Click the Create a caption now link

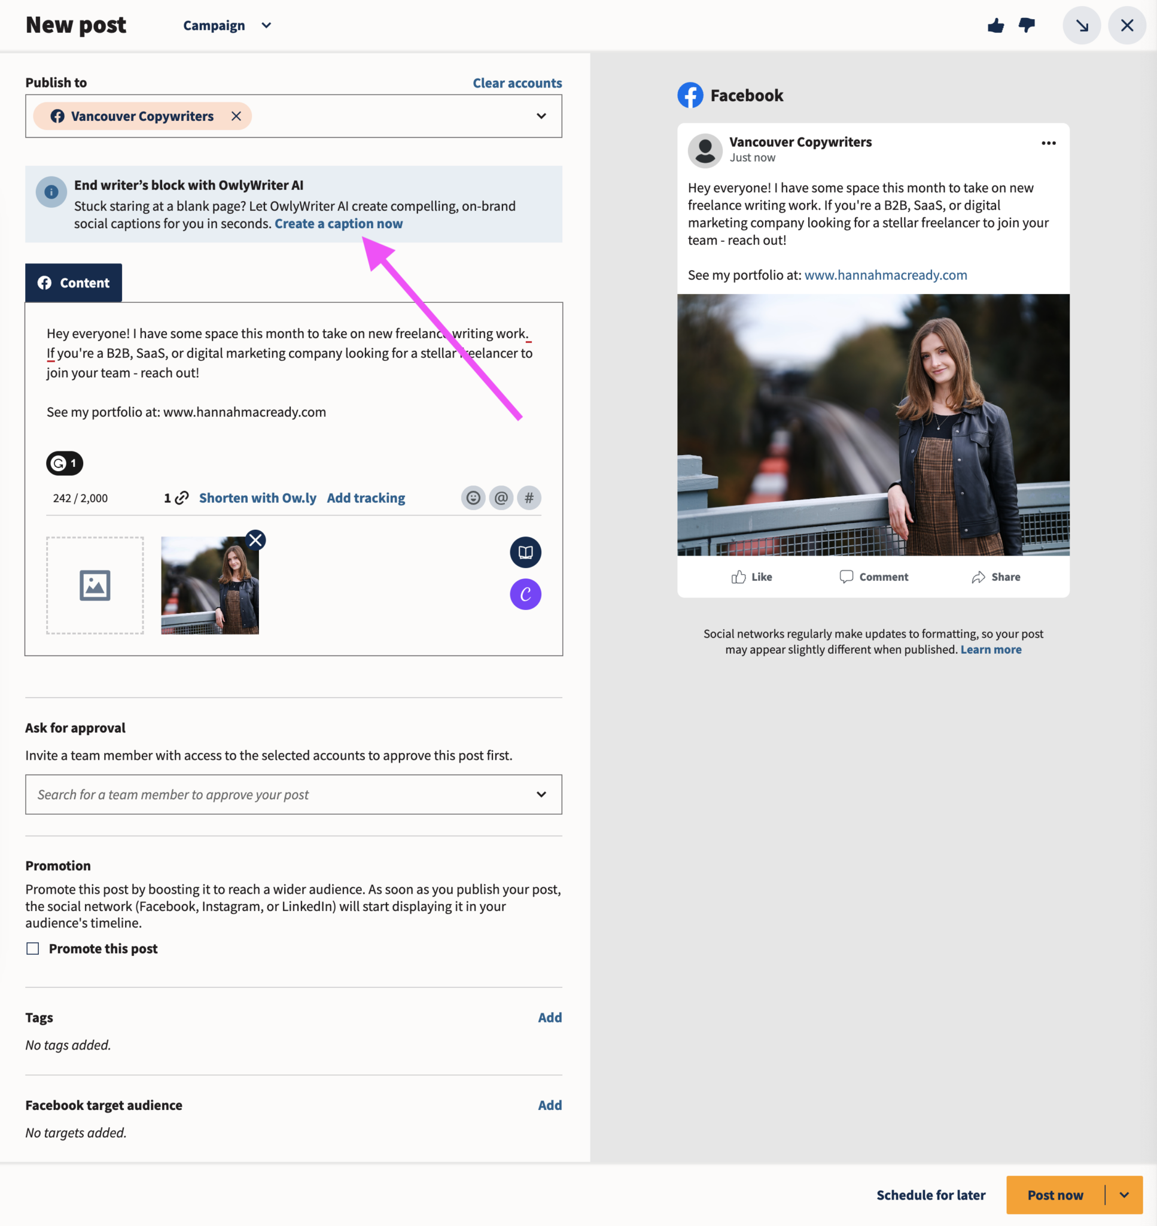coord(339,223)
